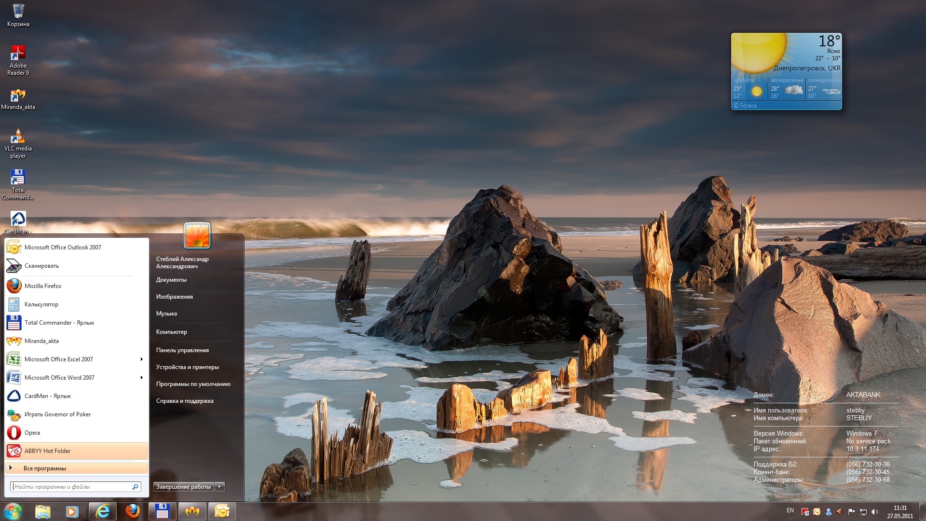Screen dimensions: 926x521
Task: Open Miranda_akta from the Start menu
Action: (x=77, y=341)
